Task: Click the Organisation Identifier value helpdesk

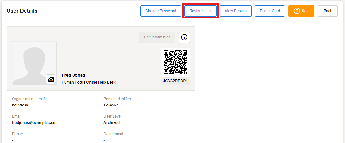Action: click(20, 105)
